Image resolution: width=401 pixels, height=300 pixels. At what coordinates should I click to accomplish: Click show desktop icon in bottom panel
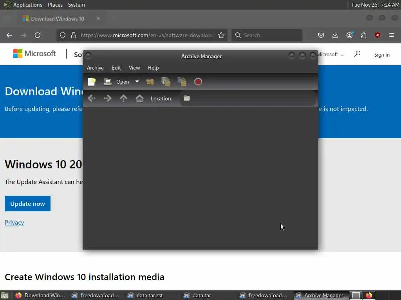[x=5, y=295]
